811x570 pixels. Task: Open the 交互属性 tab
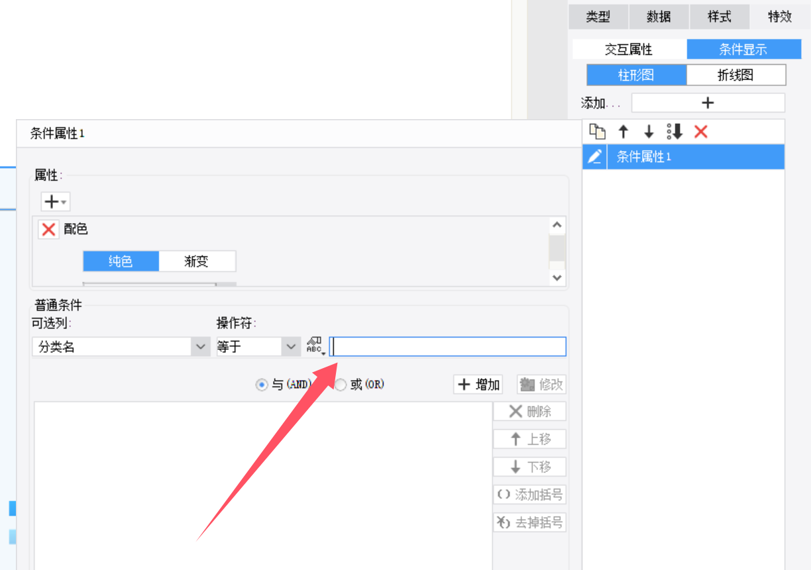(x=629, y=50)
